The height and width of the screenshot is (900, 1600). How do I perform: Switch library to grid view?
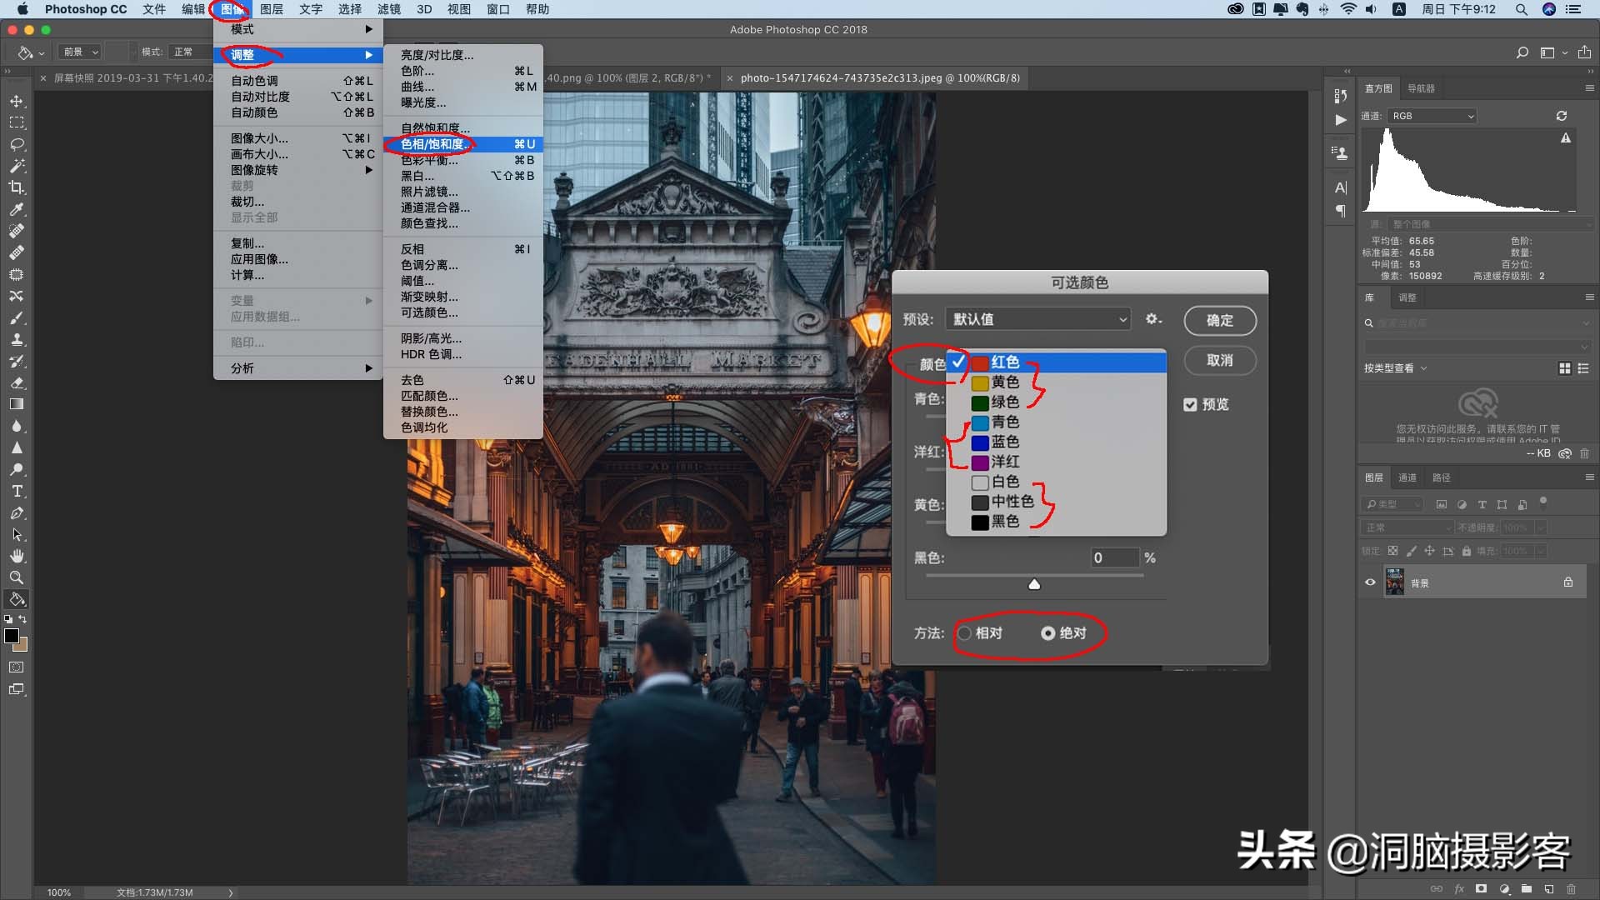pyautogui.click(x=1565, y=368)
